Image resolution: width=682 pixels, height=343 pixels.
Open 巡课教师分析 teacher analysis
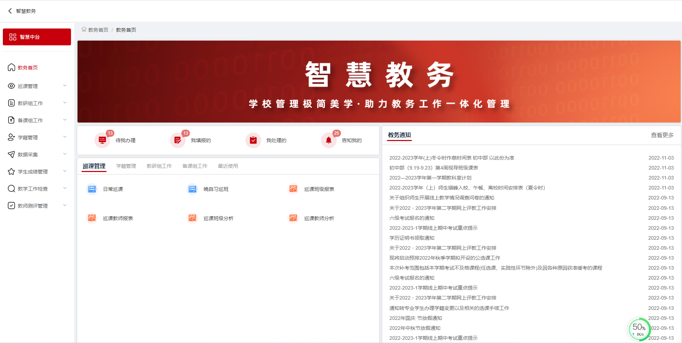[x=319, y=218]
